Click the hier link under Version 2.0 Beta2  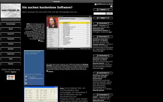click(x=102, y=51)
